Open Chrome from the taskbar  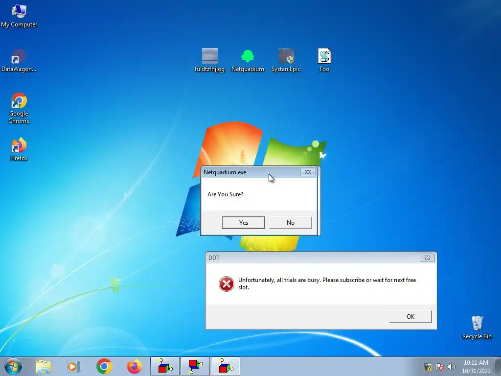coord(104,366)
